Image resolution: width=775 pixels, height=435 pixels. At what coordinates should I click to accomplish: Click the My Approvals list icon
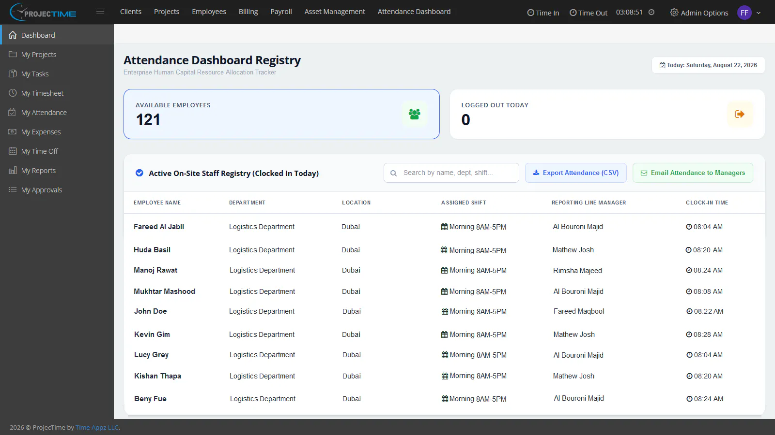pyautogui.click(x=13, y=189)
